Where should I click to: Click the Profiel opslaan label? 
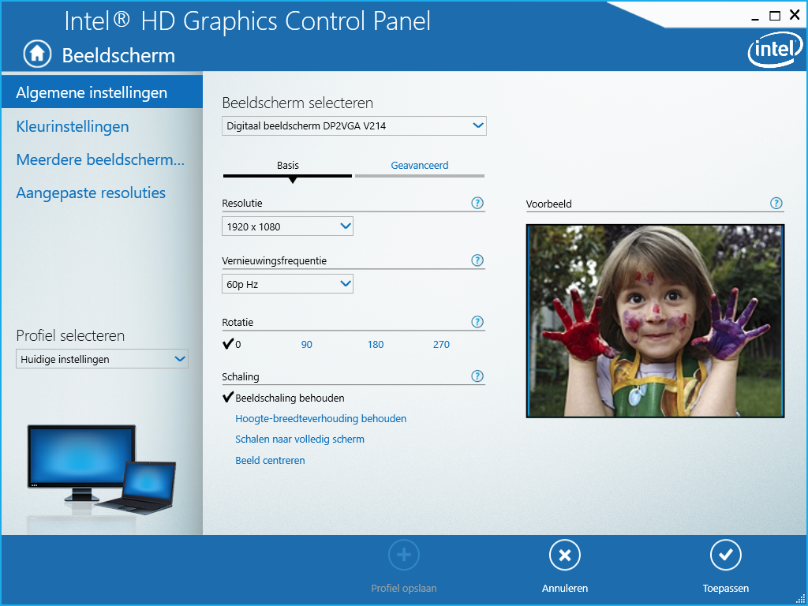click(x=404, y=589)
